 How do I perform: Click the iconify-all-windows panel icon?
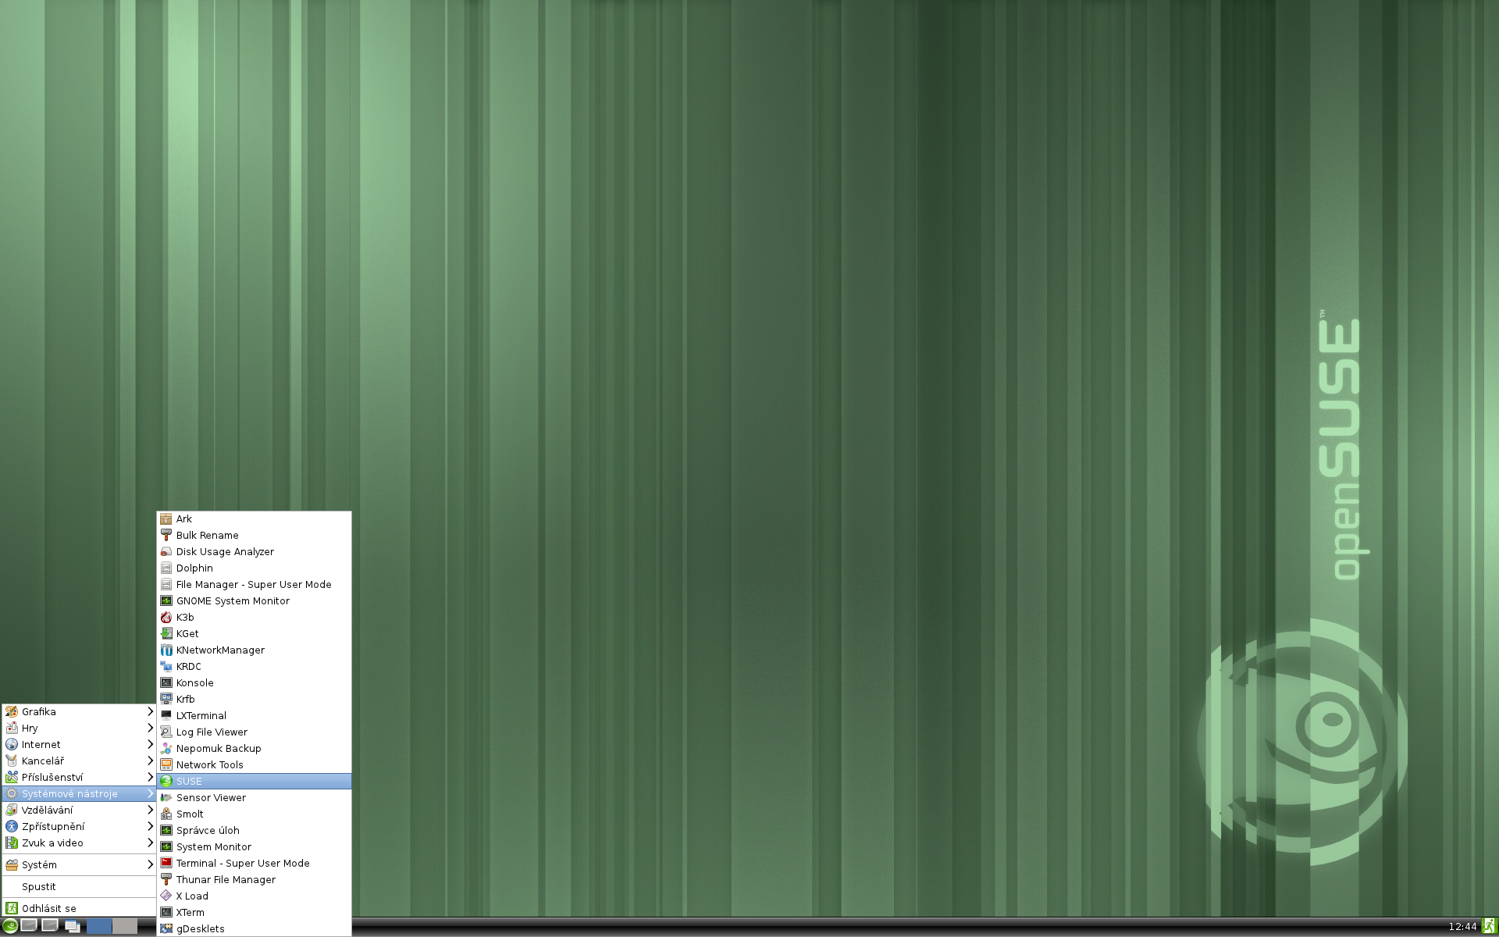pyautogui.click(x=73, y=926)
